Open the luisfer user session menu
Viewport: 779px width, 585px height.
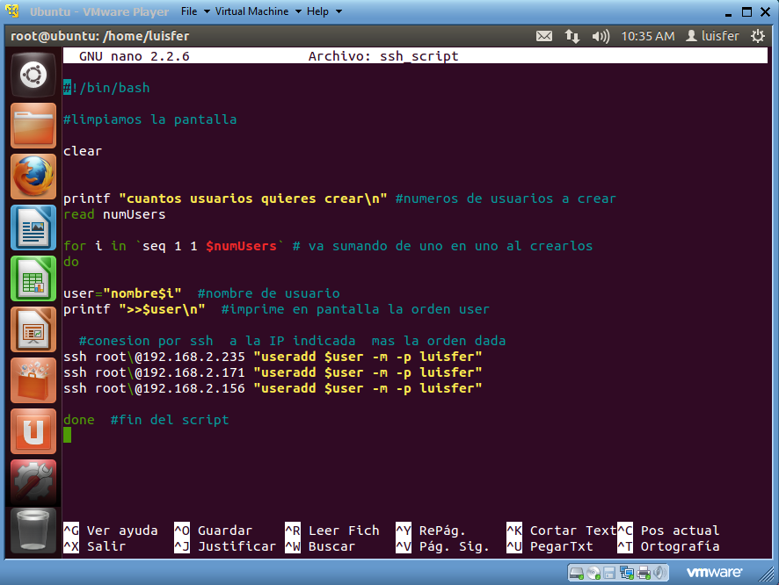(x=712, y=36)
